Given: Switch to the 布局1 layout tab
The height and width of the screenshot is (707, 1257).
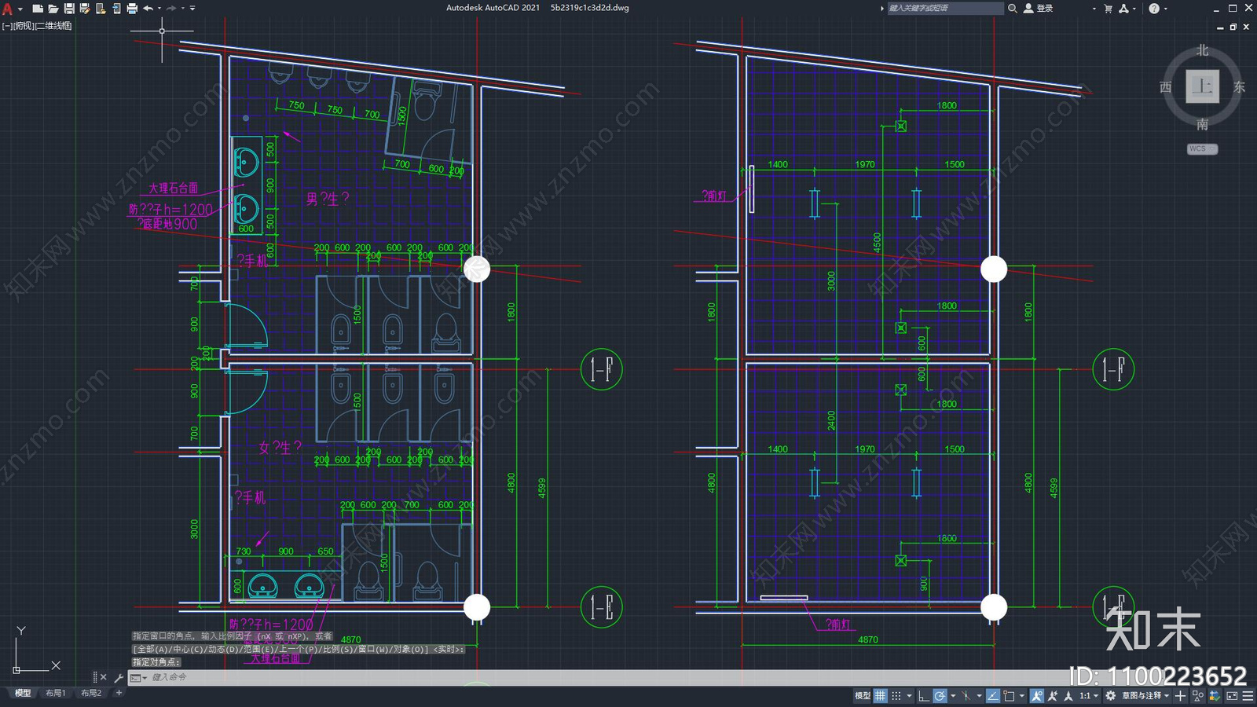Looking at the screenshot, I should (x=55, y=693).
